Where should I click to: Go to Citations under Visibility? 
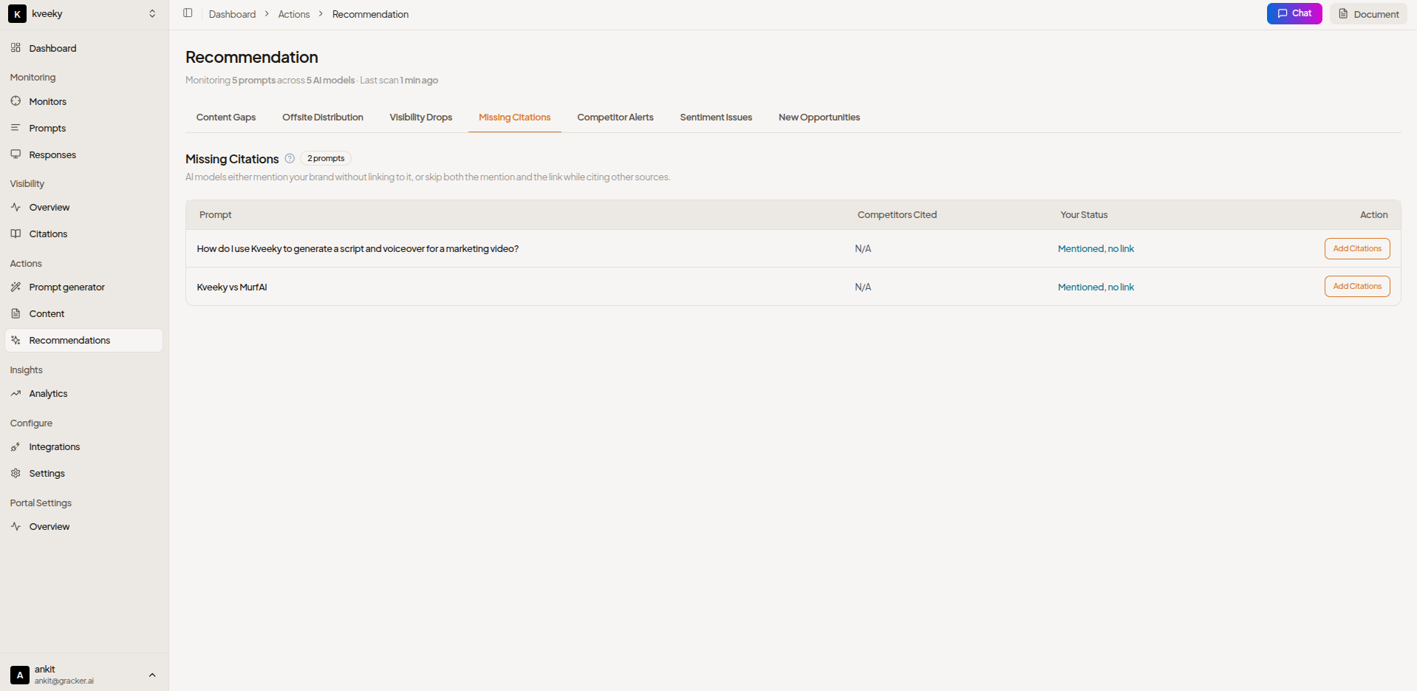tap(48, 234)
